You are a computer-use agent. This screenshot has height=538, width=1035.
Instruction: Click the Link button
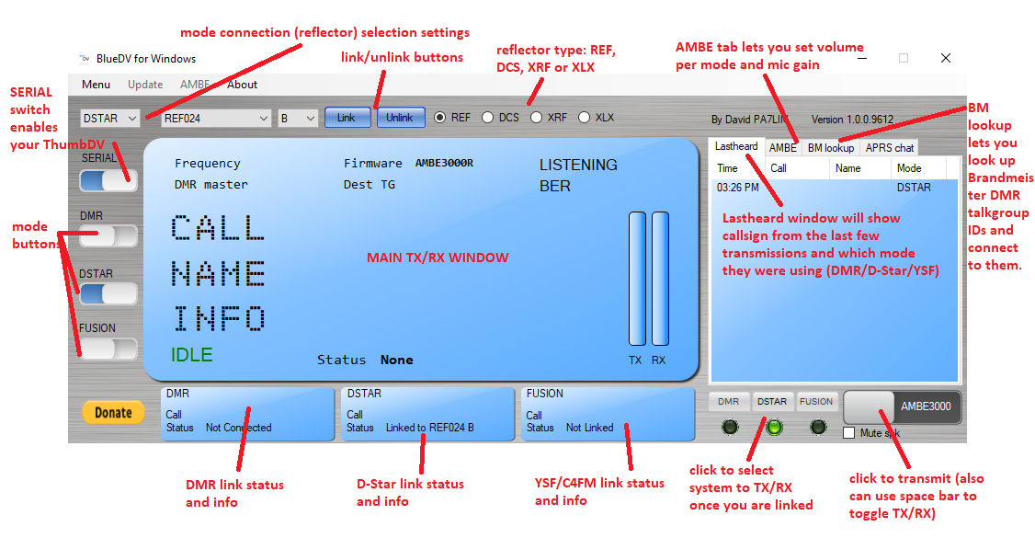click(x=347, y=118)
